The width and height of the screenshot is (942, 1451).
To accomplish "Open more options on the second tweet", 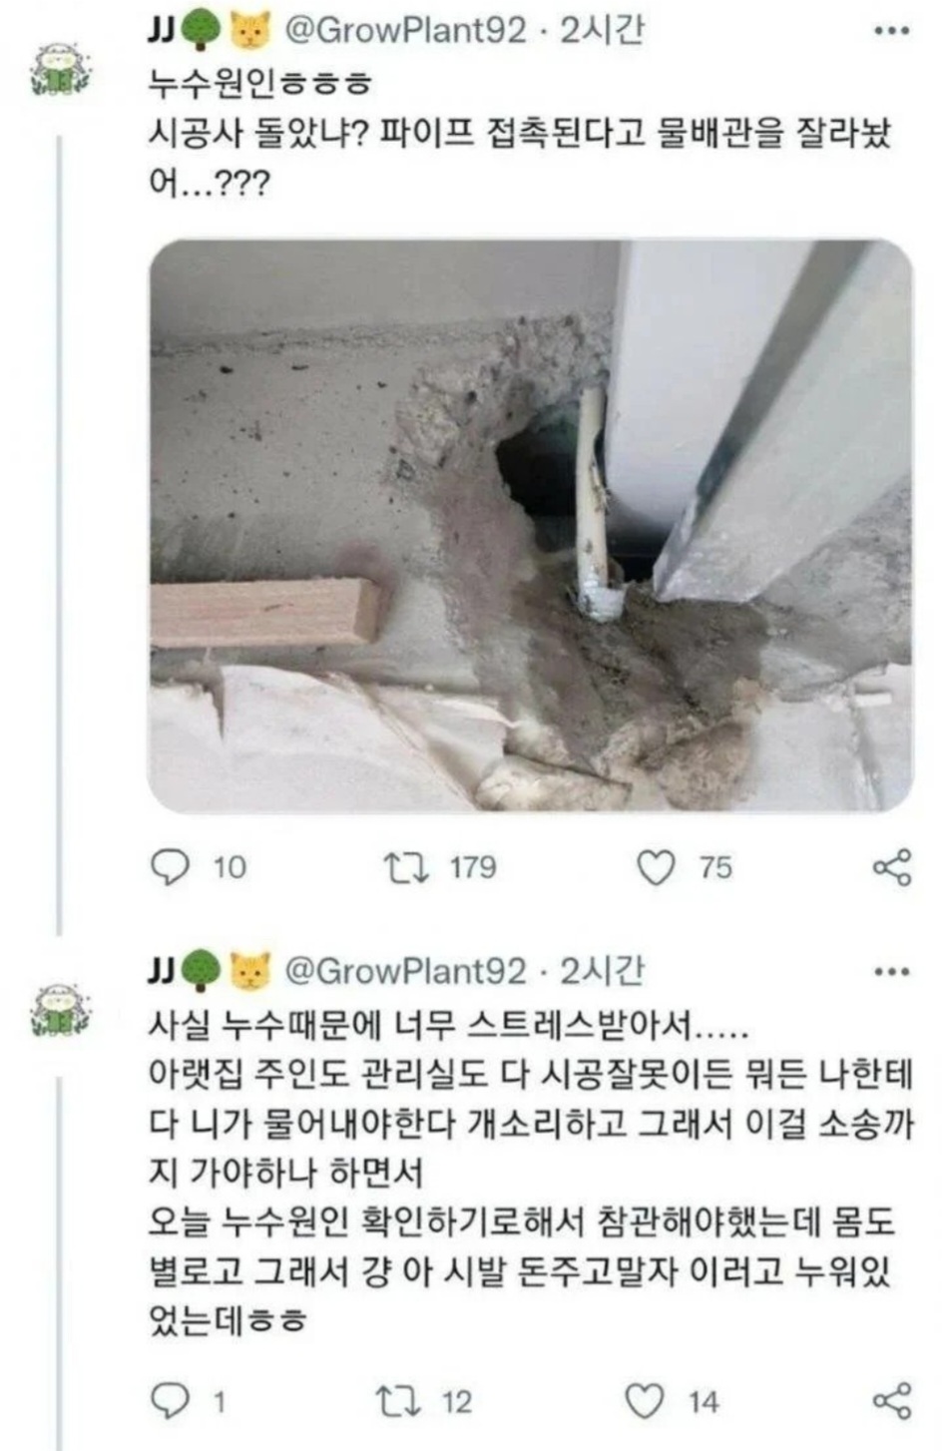I will [x=891, y=971].
